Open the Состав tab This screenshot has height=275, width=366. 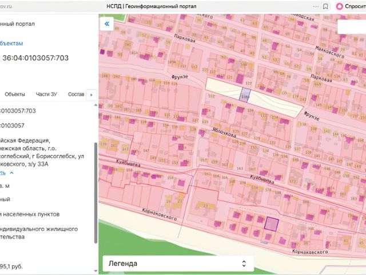76,94
